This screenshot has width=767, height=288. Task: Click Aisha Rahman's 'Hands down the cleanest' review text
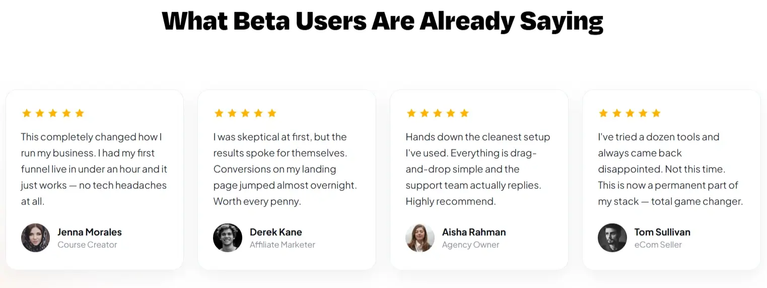pyautogui.click(x=478, y=169)
